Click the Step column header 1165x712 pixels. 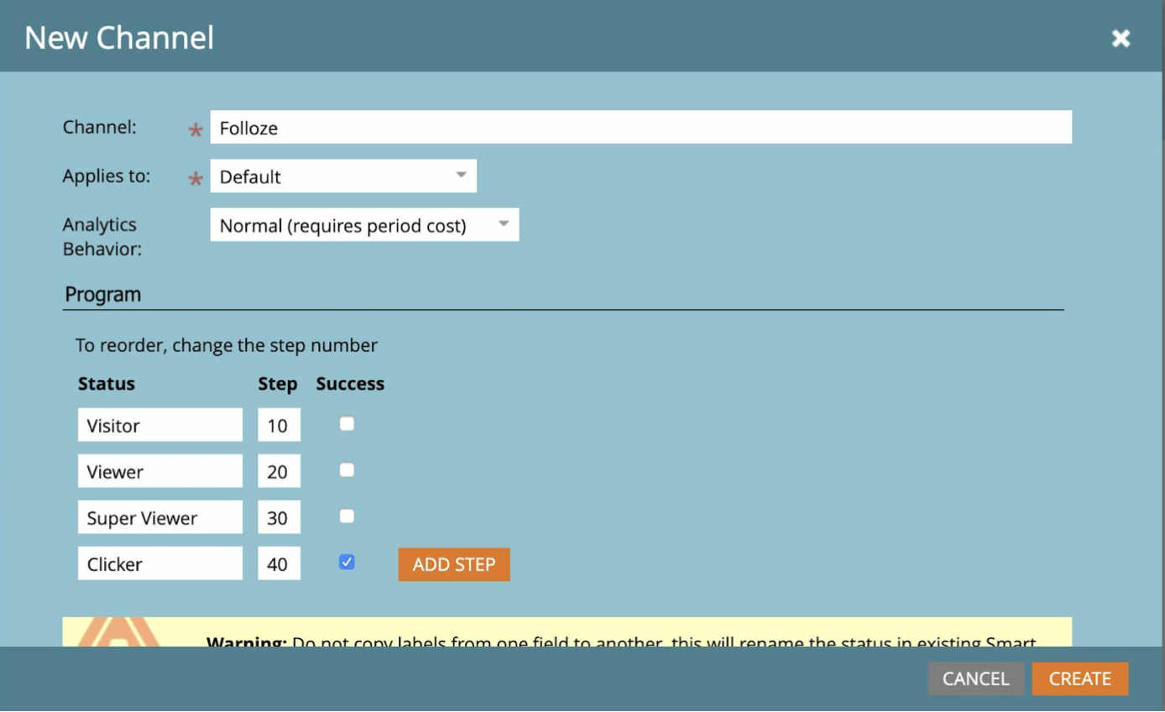[278, 385]
